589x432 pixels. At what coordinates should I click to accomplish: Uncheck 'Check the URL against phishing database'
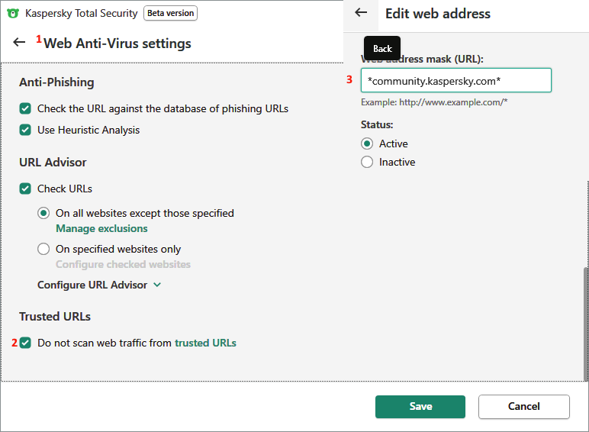[26, 108]
